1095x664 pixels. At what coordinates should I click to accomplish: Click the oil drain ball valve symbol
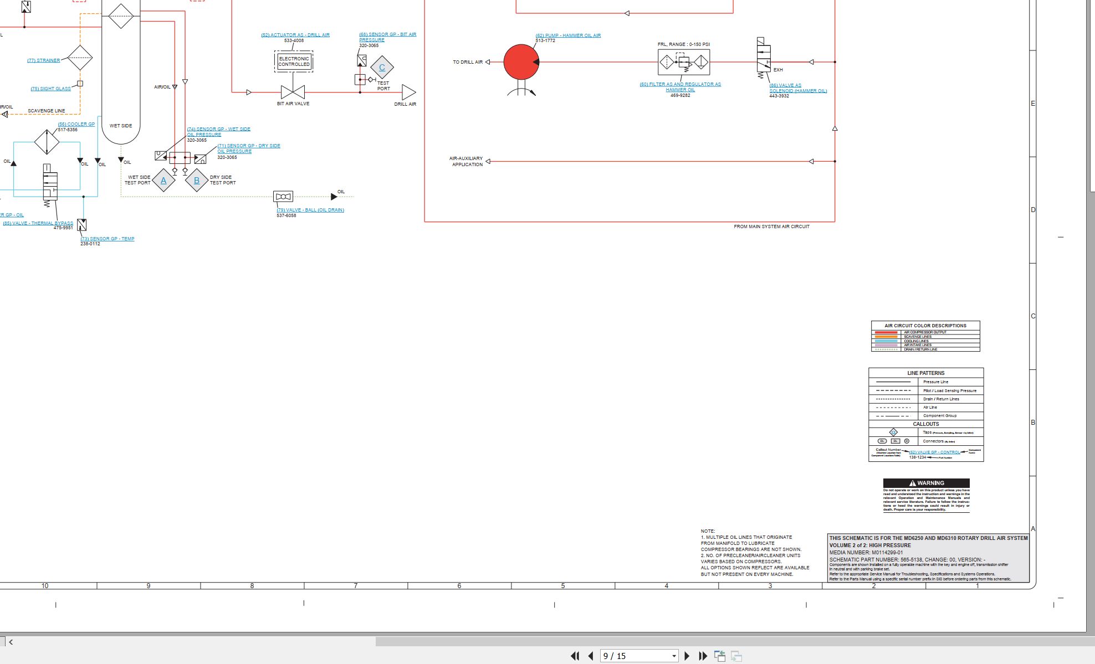pyautogui.click(x=283, y=197)
